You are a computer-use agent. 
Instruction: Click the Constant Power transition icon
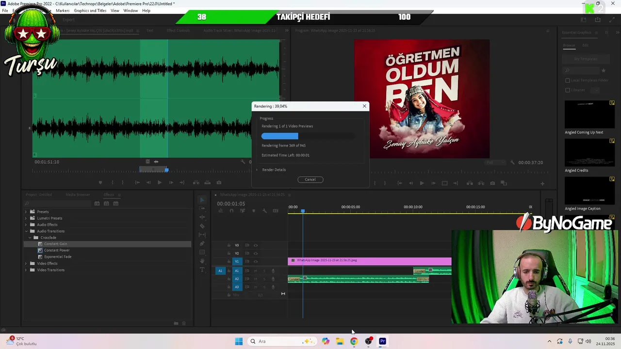tap(40, 250)
